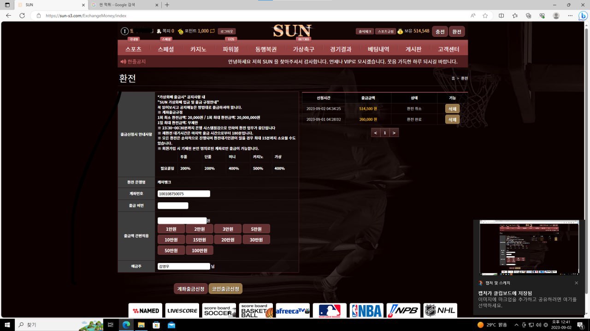Open the NHL logo link
Image resolution: width=590 pixels, height=331 pixels.
pyautogui.click(x=440, y=311)
